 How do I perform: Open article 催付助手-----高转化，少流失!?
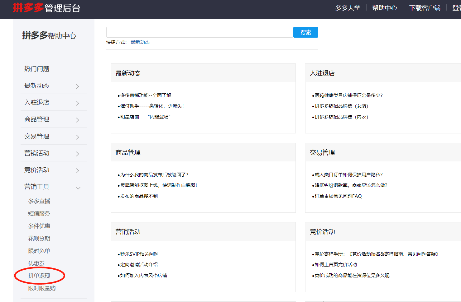pyautogui.click(x=152, y=106)
